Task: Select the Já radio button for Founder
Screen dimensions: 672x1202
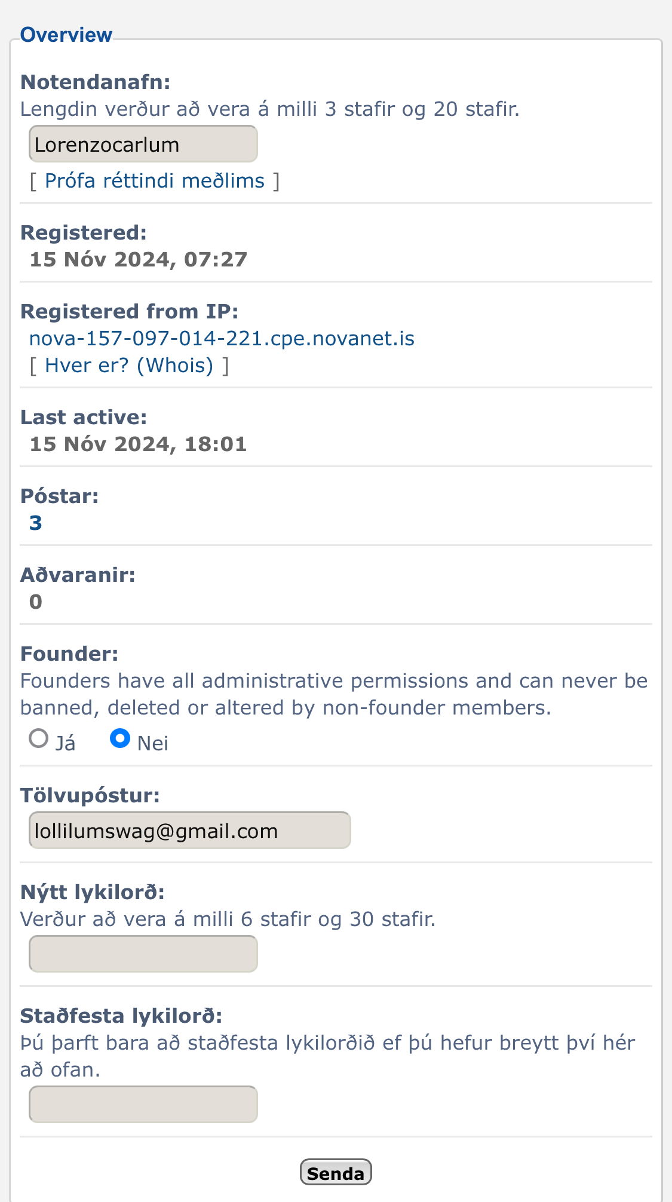Action: click(x=39, y=739)
